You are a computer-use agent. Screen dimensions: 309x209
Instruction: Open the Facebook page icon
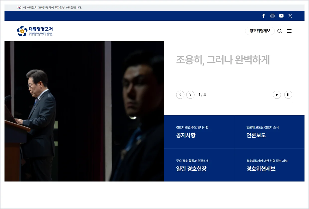[263, 16]
